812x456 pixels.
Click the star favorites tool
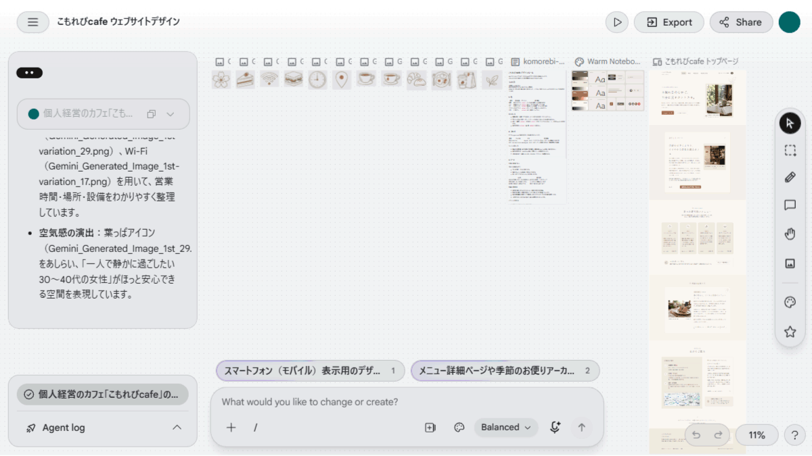pyautogui.click(x=790, y=332)
